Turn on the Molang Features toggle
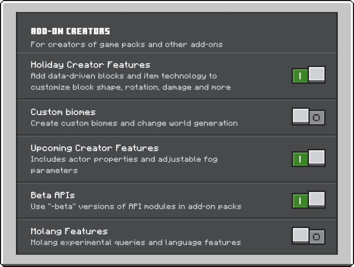 pyautogui.click(x=309, y=236)
